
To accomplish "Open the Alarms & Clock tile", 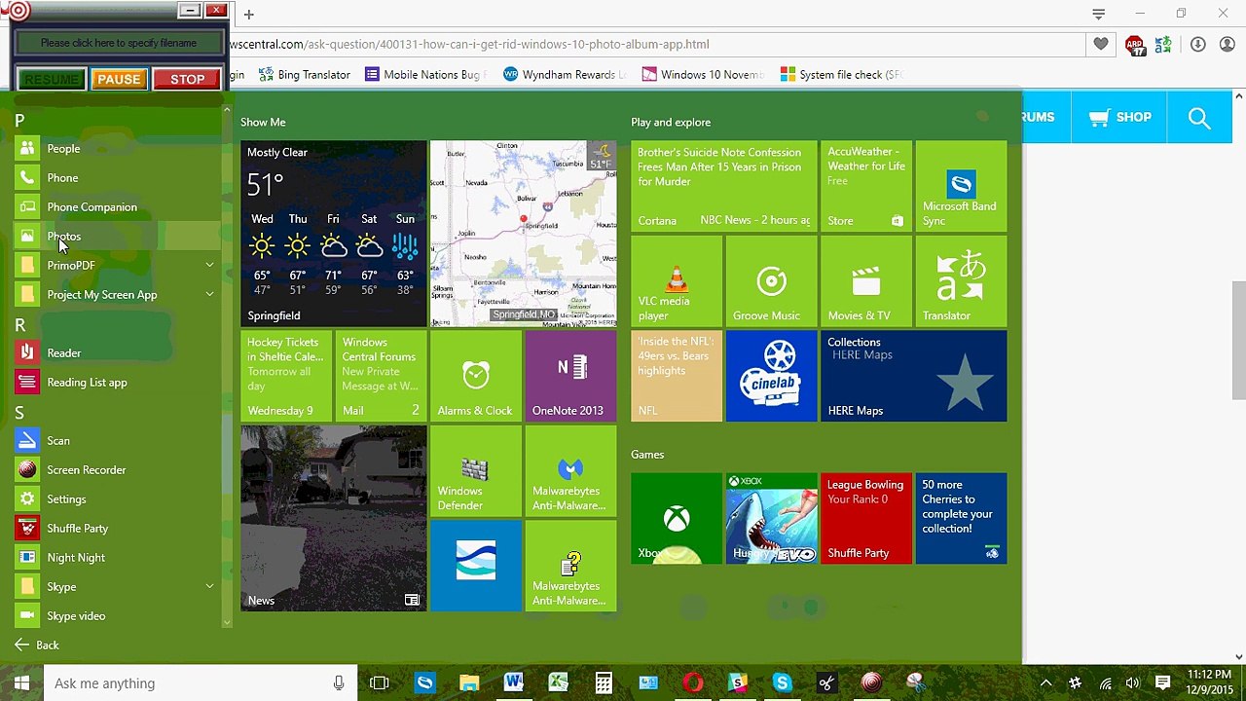I will click(475, 376).
